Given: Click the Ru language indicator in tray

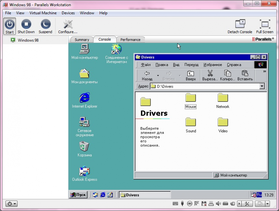Looking at the screenshot, I should [x=259, y=195].
